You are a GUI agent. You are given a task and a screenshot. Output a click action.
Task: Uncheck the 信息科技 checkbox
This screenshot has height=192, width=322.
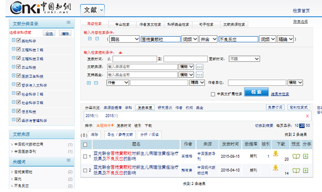coord(19,111)
